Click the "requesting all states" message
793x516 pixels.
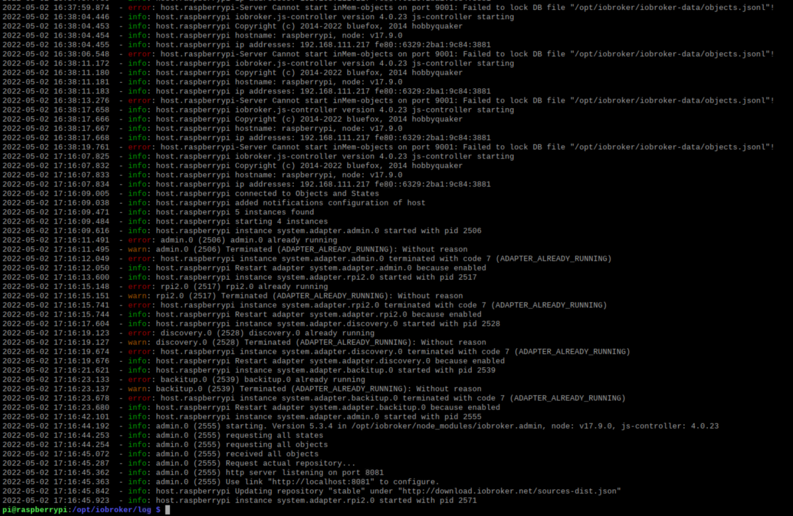point(274,435)
